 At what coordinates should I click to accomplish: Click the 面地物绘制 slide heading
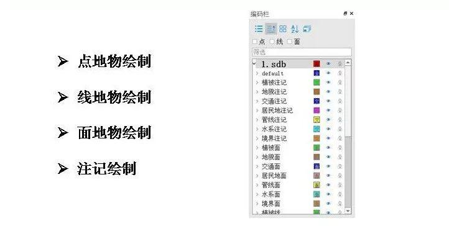click(x=114, y=133)
